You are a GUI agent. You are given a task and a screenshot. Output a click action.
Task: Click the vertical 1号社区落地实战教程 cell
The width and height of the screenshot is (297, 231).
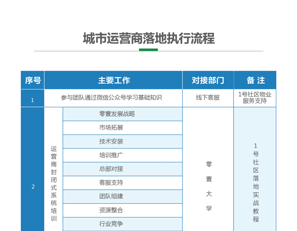pos(255,169)
